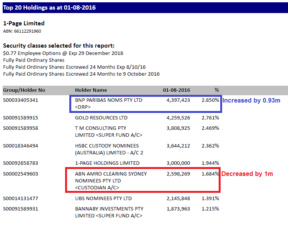This screenshot has height=232, width=288.
Task: Click the 'Group/Holder No' column header
Action: pos(24,90)
